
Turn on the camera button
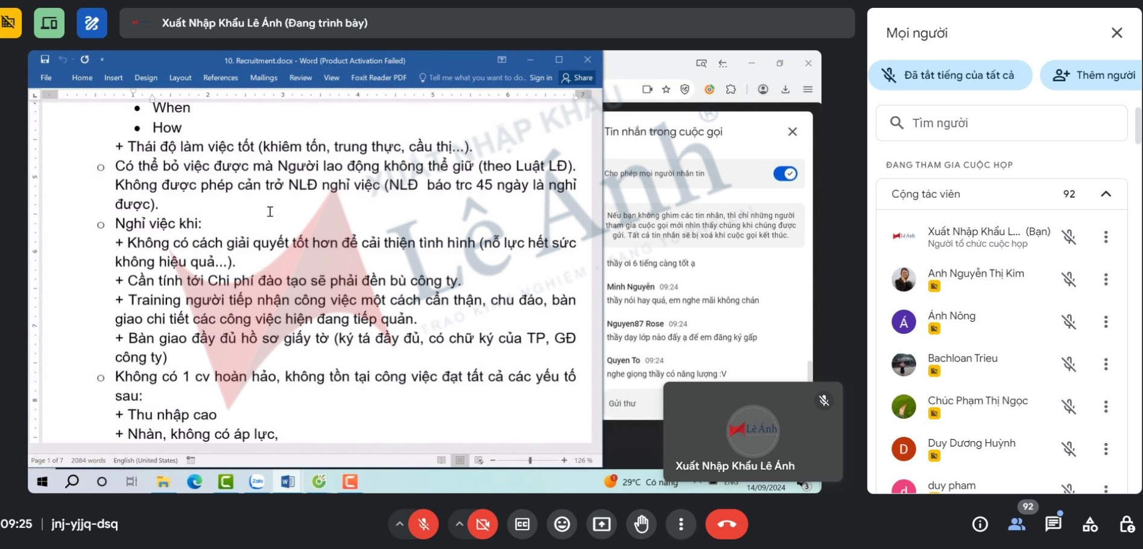[x=483, y=524]
